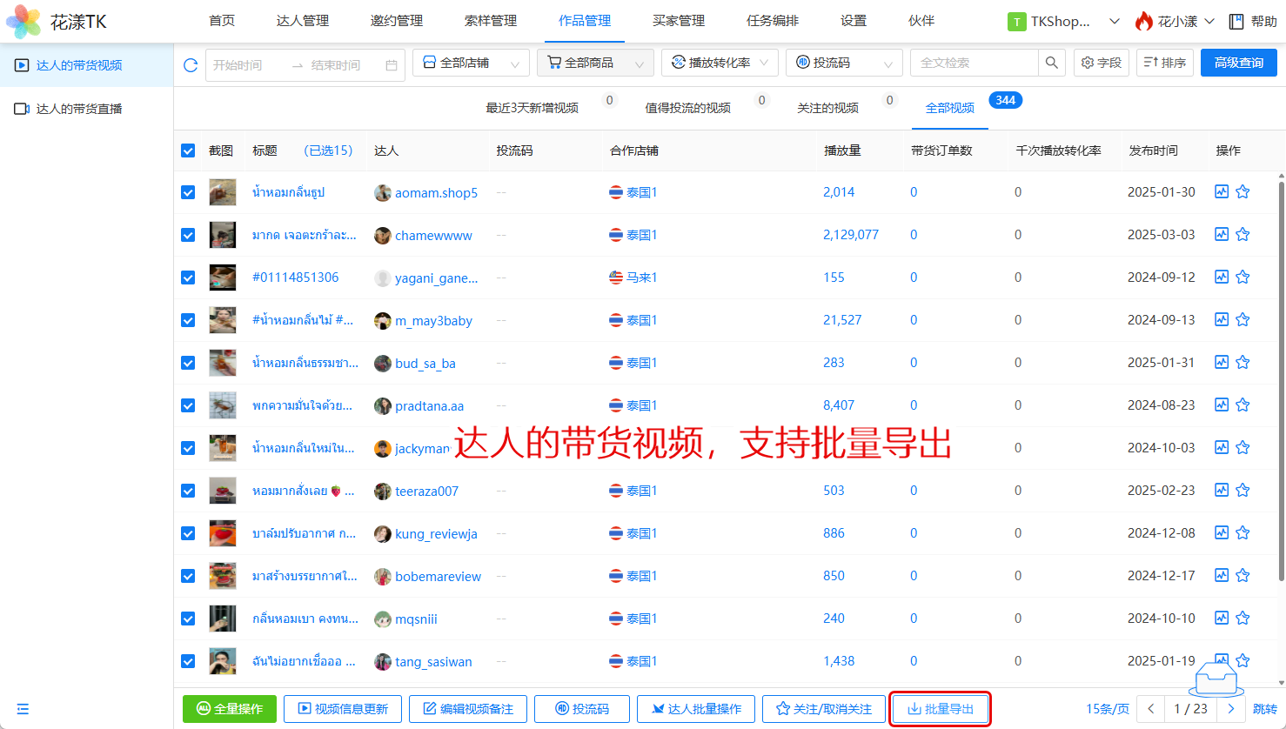
Task: Star the chamewwww video to follow
Action: (1242, 235)
